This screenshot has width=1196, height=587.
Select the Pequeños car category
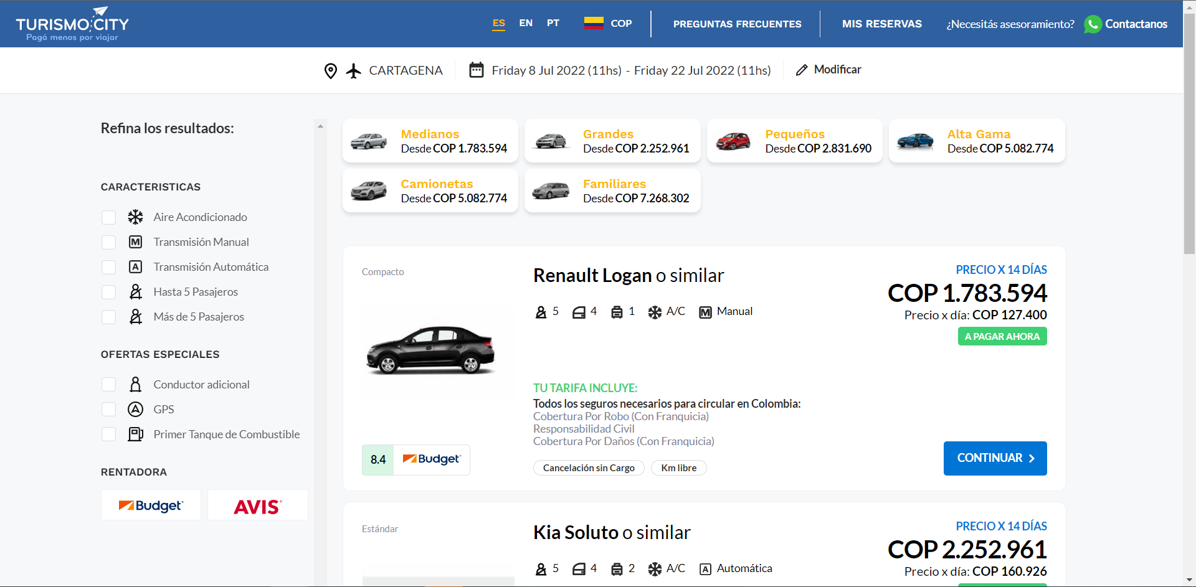tap(795, 141)
